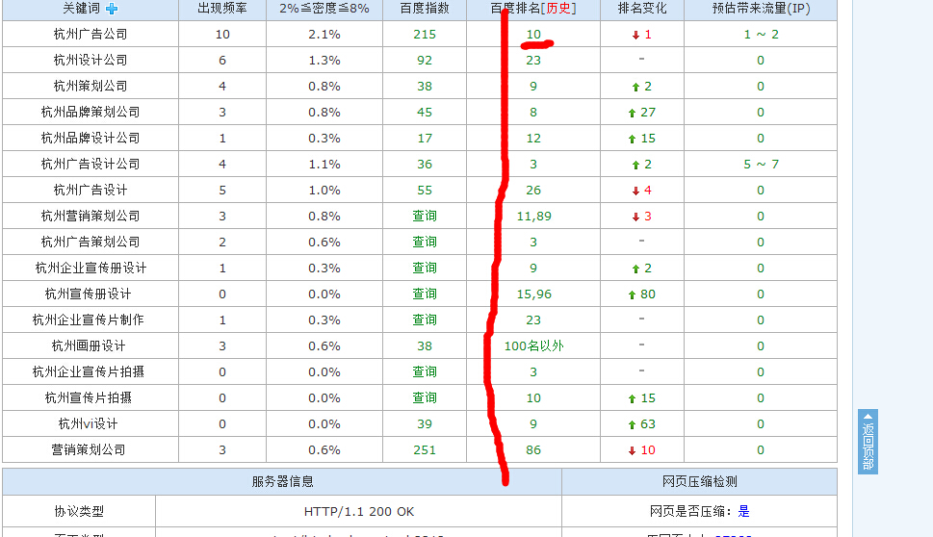The height and width of the screenshot is (537, 933).
Task: Click the blue plus icon beside 关键词
Action: pos(112,9)
